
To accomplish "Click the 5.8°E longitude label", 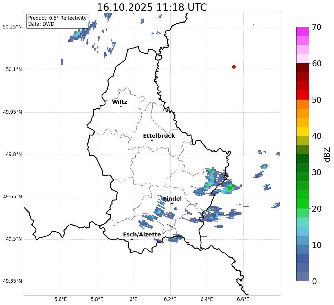I will [97, 299].
